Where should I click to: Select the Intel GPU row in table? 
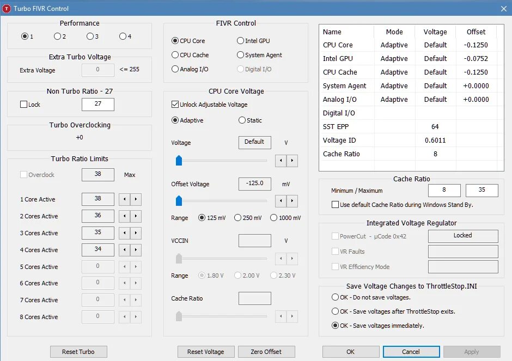(x=411, y=59)
